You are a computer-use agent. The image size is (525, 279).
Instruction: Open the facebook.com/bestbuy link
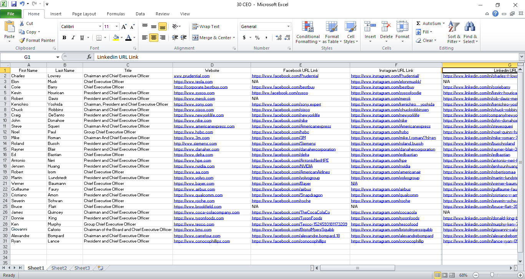click(283, 87)
